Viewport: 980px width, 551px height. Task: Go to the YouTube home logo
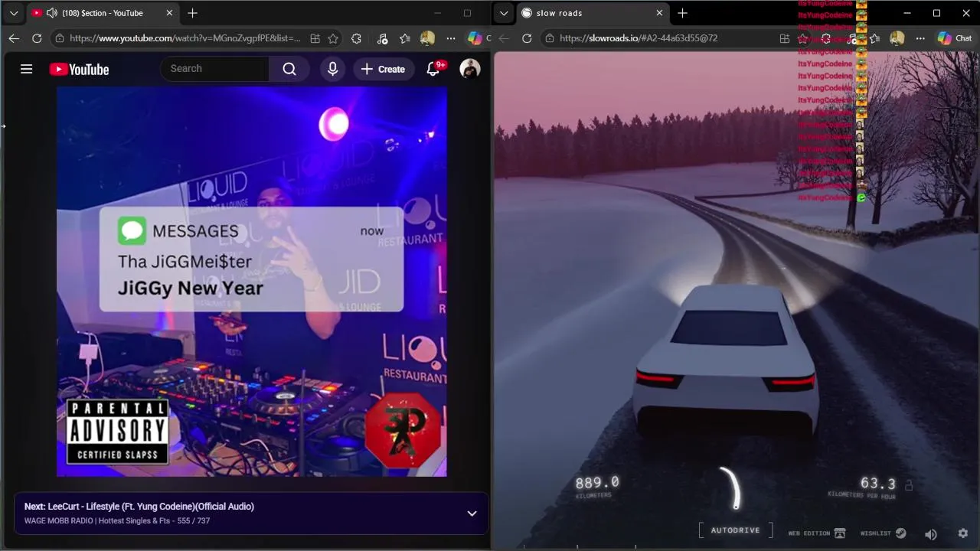click(79, 70)
